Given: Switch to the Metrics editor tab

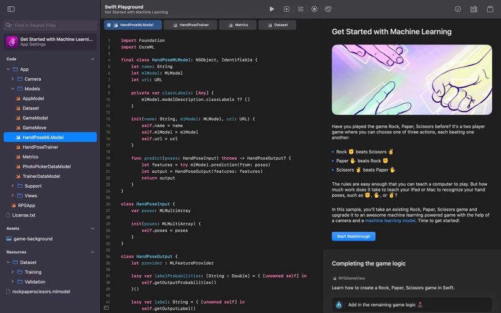Looking at the screenshot, I should [238, 25].
